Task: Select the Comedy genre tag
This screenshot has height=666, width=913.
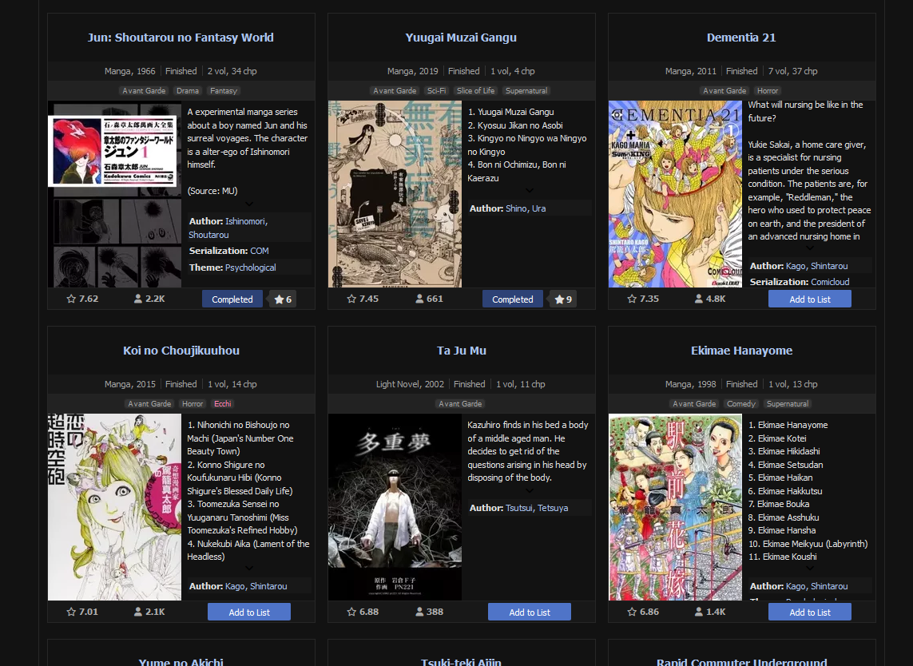Action: click(741, 403)
